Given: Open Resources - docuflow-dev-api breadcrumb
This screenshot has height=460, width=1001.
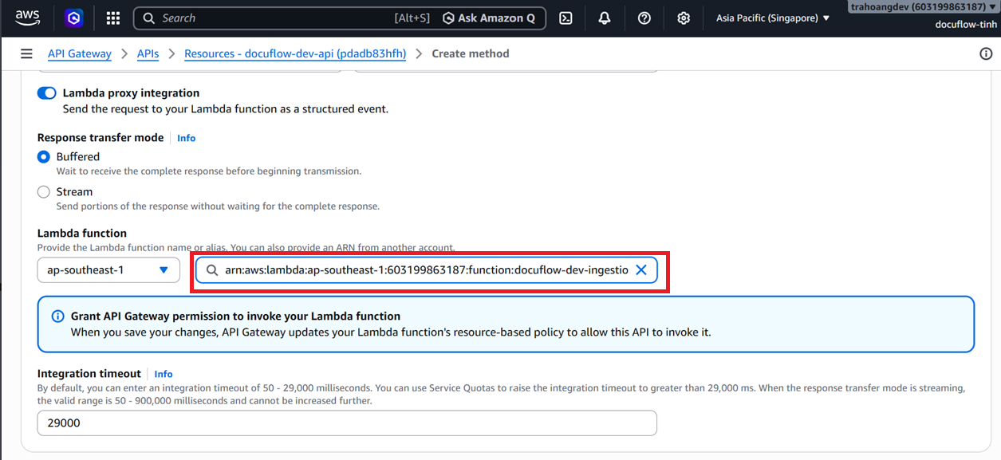Looking at the screenshot, I should click(x=295, y=53).
